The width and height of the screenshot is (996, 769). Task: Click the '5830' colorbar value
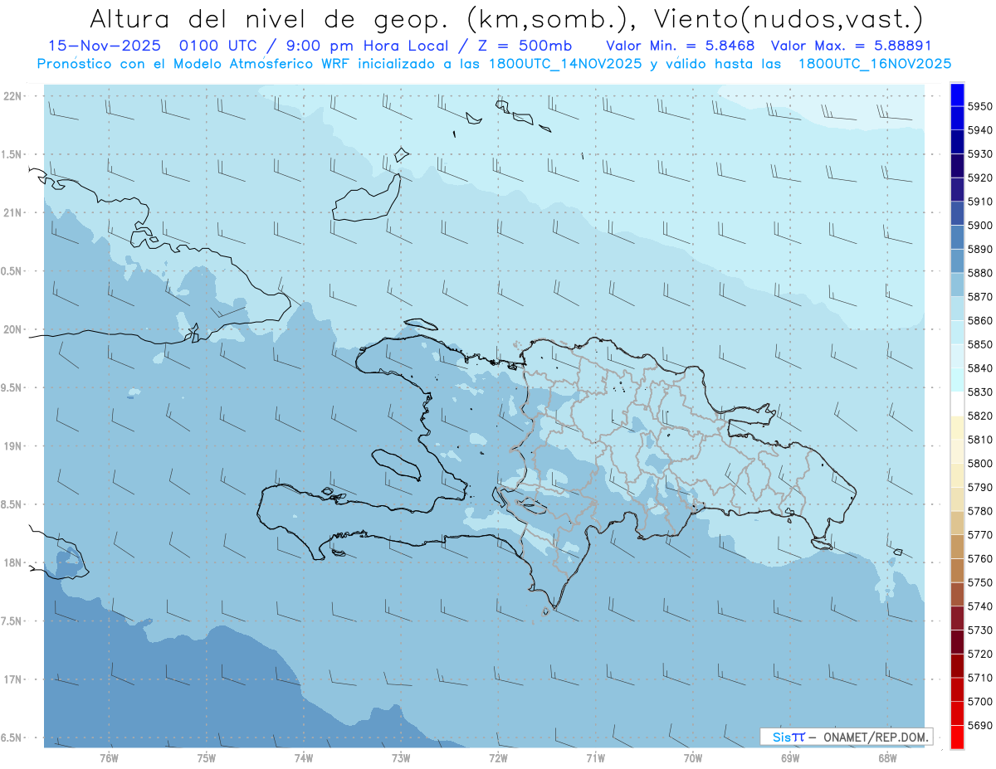[980, 392]
